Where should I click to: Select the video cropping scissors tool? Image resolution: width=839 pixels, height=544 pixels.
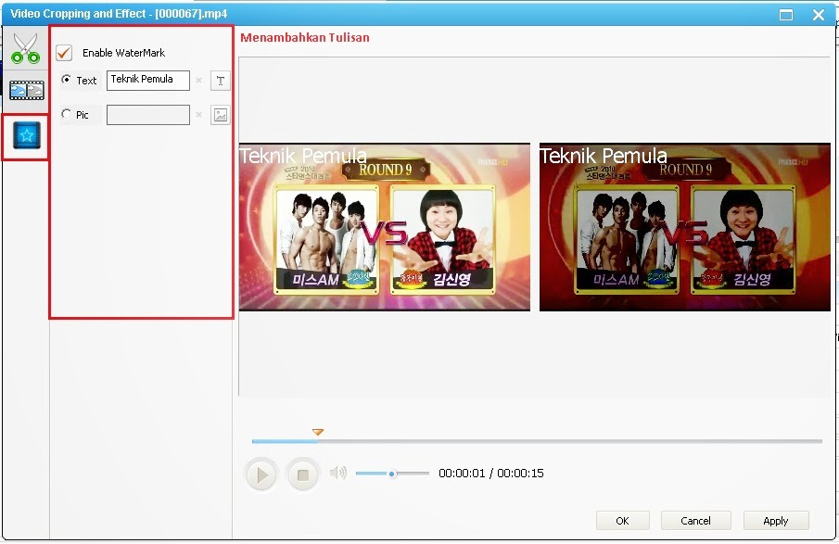pos(25,47)
